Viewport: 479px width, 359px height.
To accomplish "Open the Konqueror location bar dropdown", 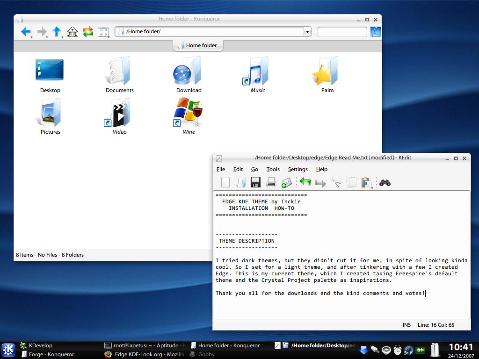I will click(x=307, y=32).
